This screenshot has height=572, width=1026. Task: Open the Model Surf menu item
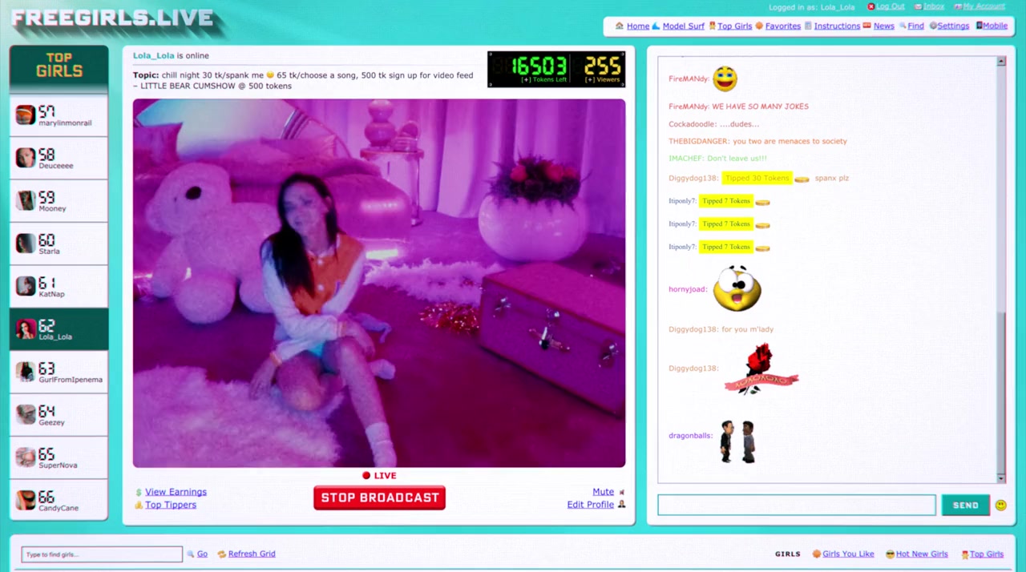tap(683, 26)
